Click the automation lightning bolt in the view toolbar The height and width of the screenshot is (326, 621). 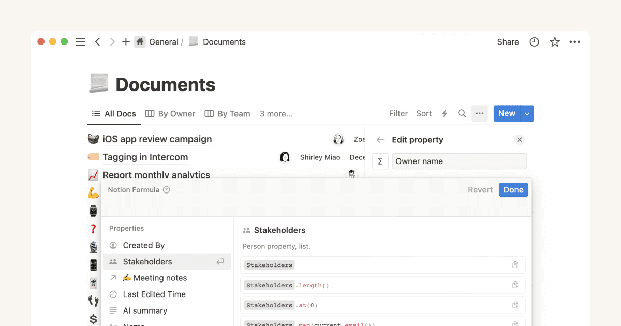[445, 113]
